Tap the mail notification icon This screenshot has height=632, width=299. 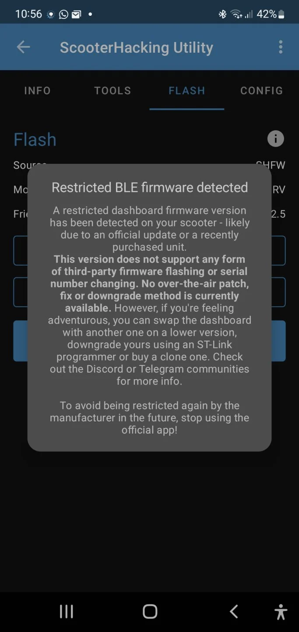pyautogui.click(x=76, y=14)
